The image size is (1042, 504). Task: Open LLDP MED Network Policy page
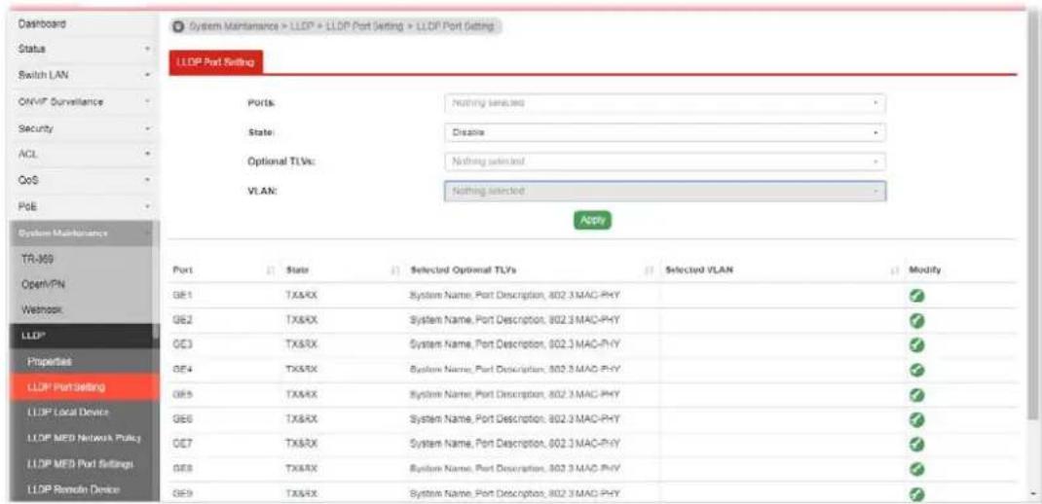tap(84, 438)
